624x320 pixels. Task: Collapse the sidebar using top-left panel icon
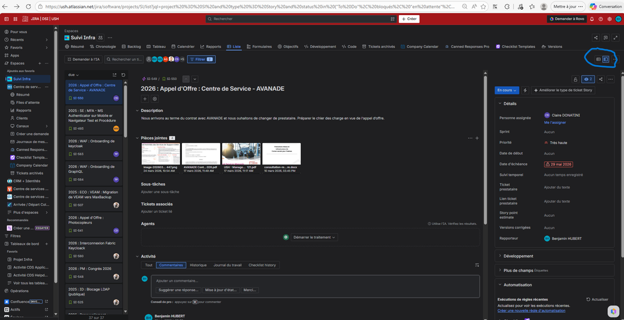coord(6,19)
